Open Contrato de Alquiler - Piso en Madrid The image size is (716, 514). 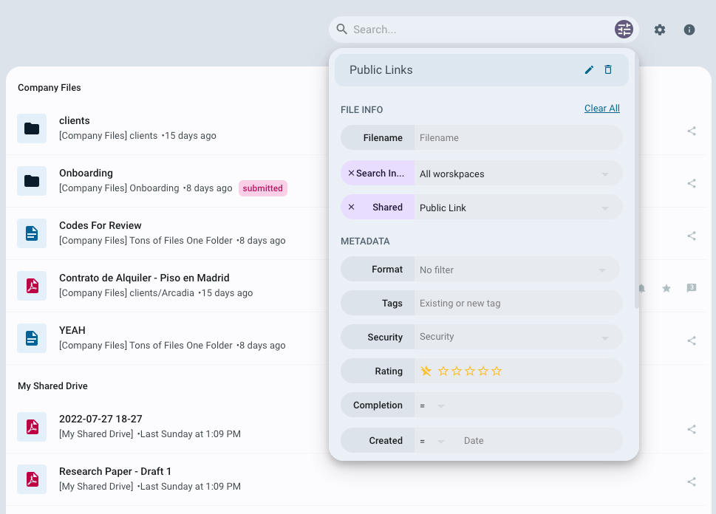point(144,278)
